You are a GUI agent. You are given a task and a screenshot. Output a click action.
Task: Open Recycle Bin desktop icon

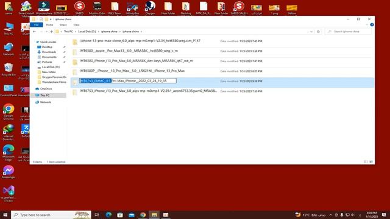(9, 69)
